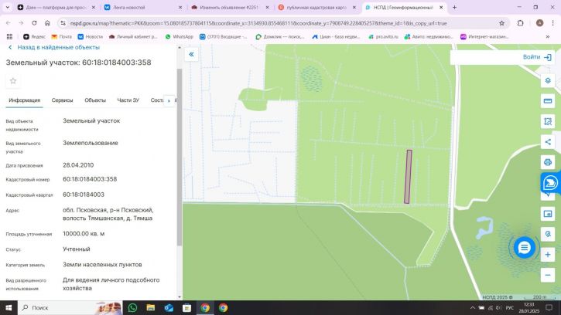Collapse the side panel with double chevron
The image size is (561, 315).
[191, 54]
